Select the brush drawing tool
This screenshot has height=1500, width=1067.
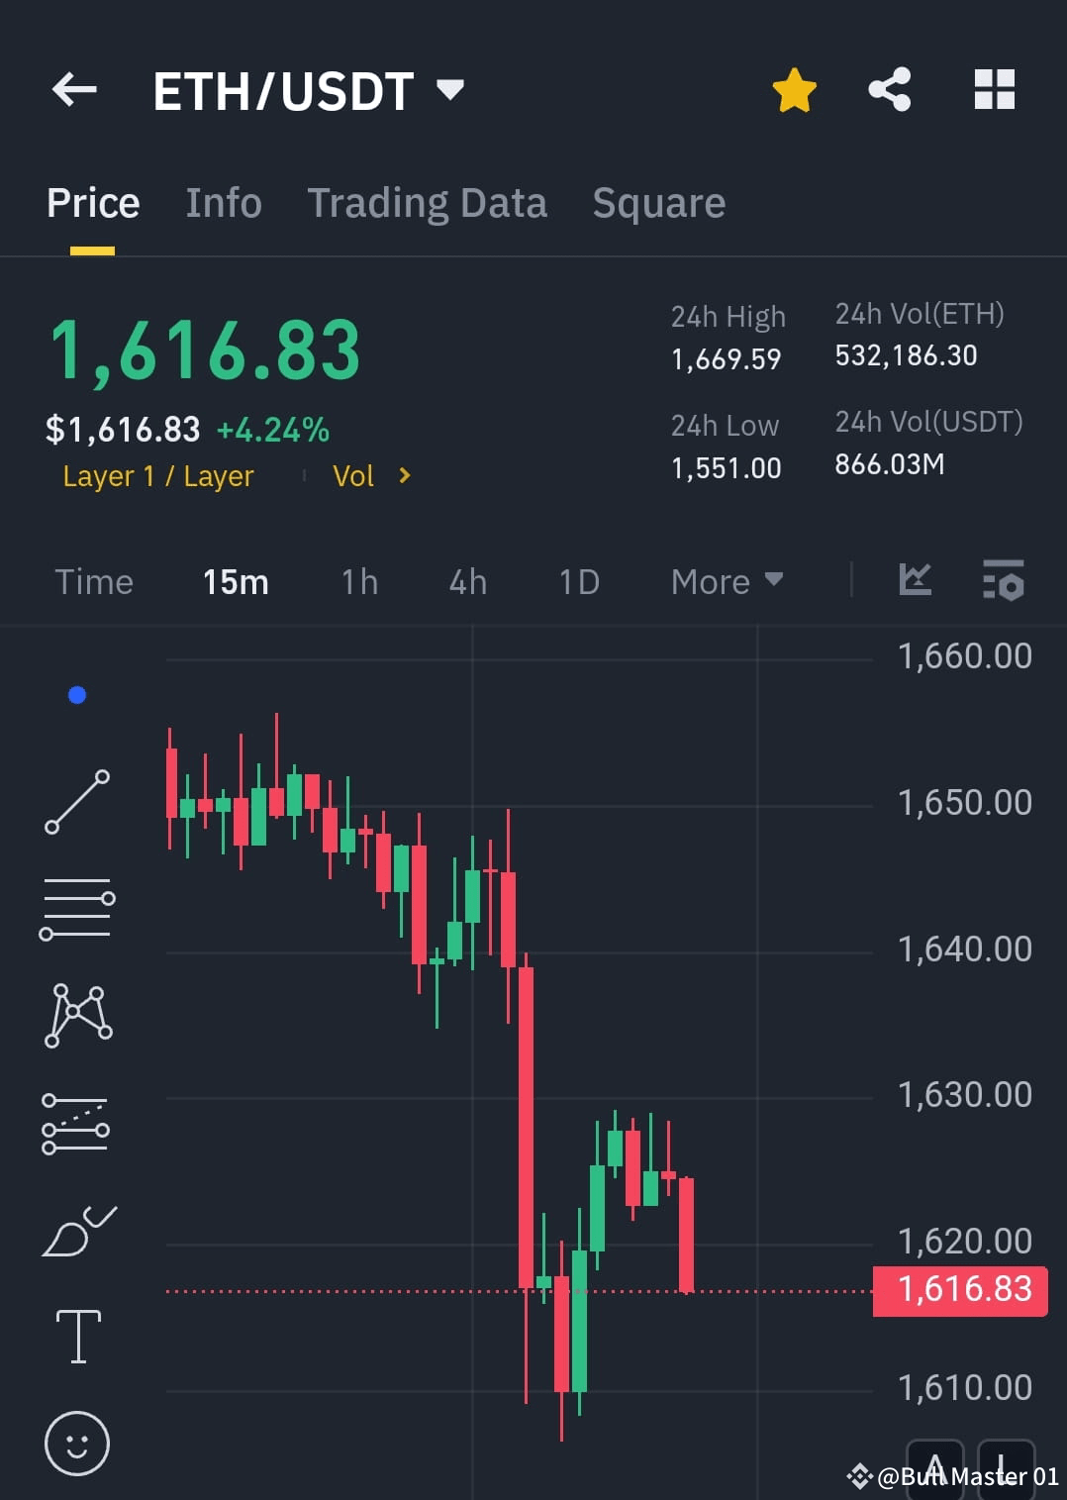tap(77, 1230)
